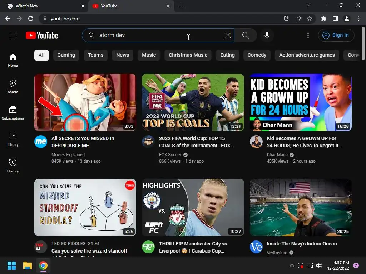This screenshot has height=274, width=366.
Task: Open the Movies Explained channel name
Action: (68, 155)
